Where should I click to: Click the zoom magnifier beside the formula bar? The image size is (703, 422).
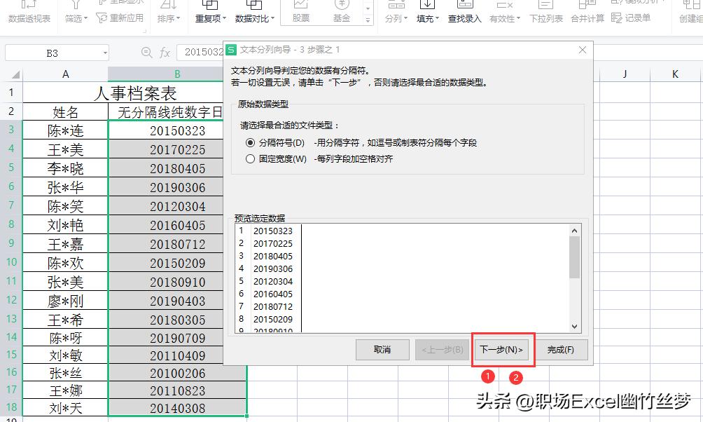[x=147, y=52]
